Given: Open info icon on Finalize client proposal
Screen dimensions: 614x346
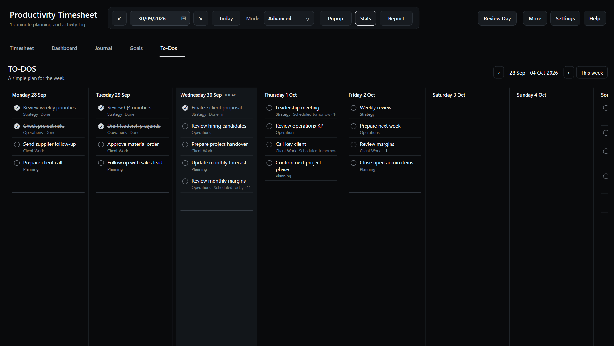Looking at the screenshot, I should tap(222, 114).
